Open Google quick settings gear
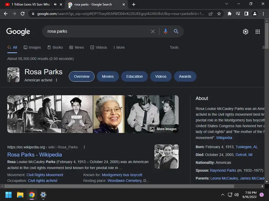This screenshot has width=269, height=201. pyautogui.click(x=246, y=32)
